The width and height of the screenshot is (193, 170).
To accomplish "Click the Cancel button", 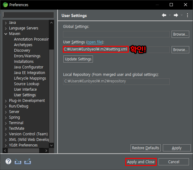I will (173, 162).
